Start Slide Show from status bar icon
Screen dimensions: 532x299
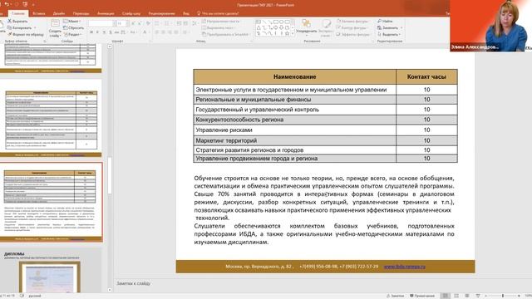click(478, 296)
